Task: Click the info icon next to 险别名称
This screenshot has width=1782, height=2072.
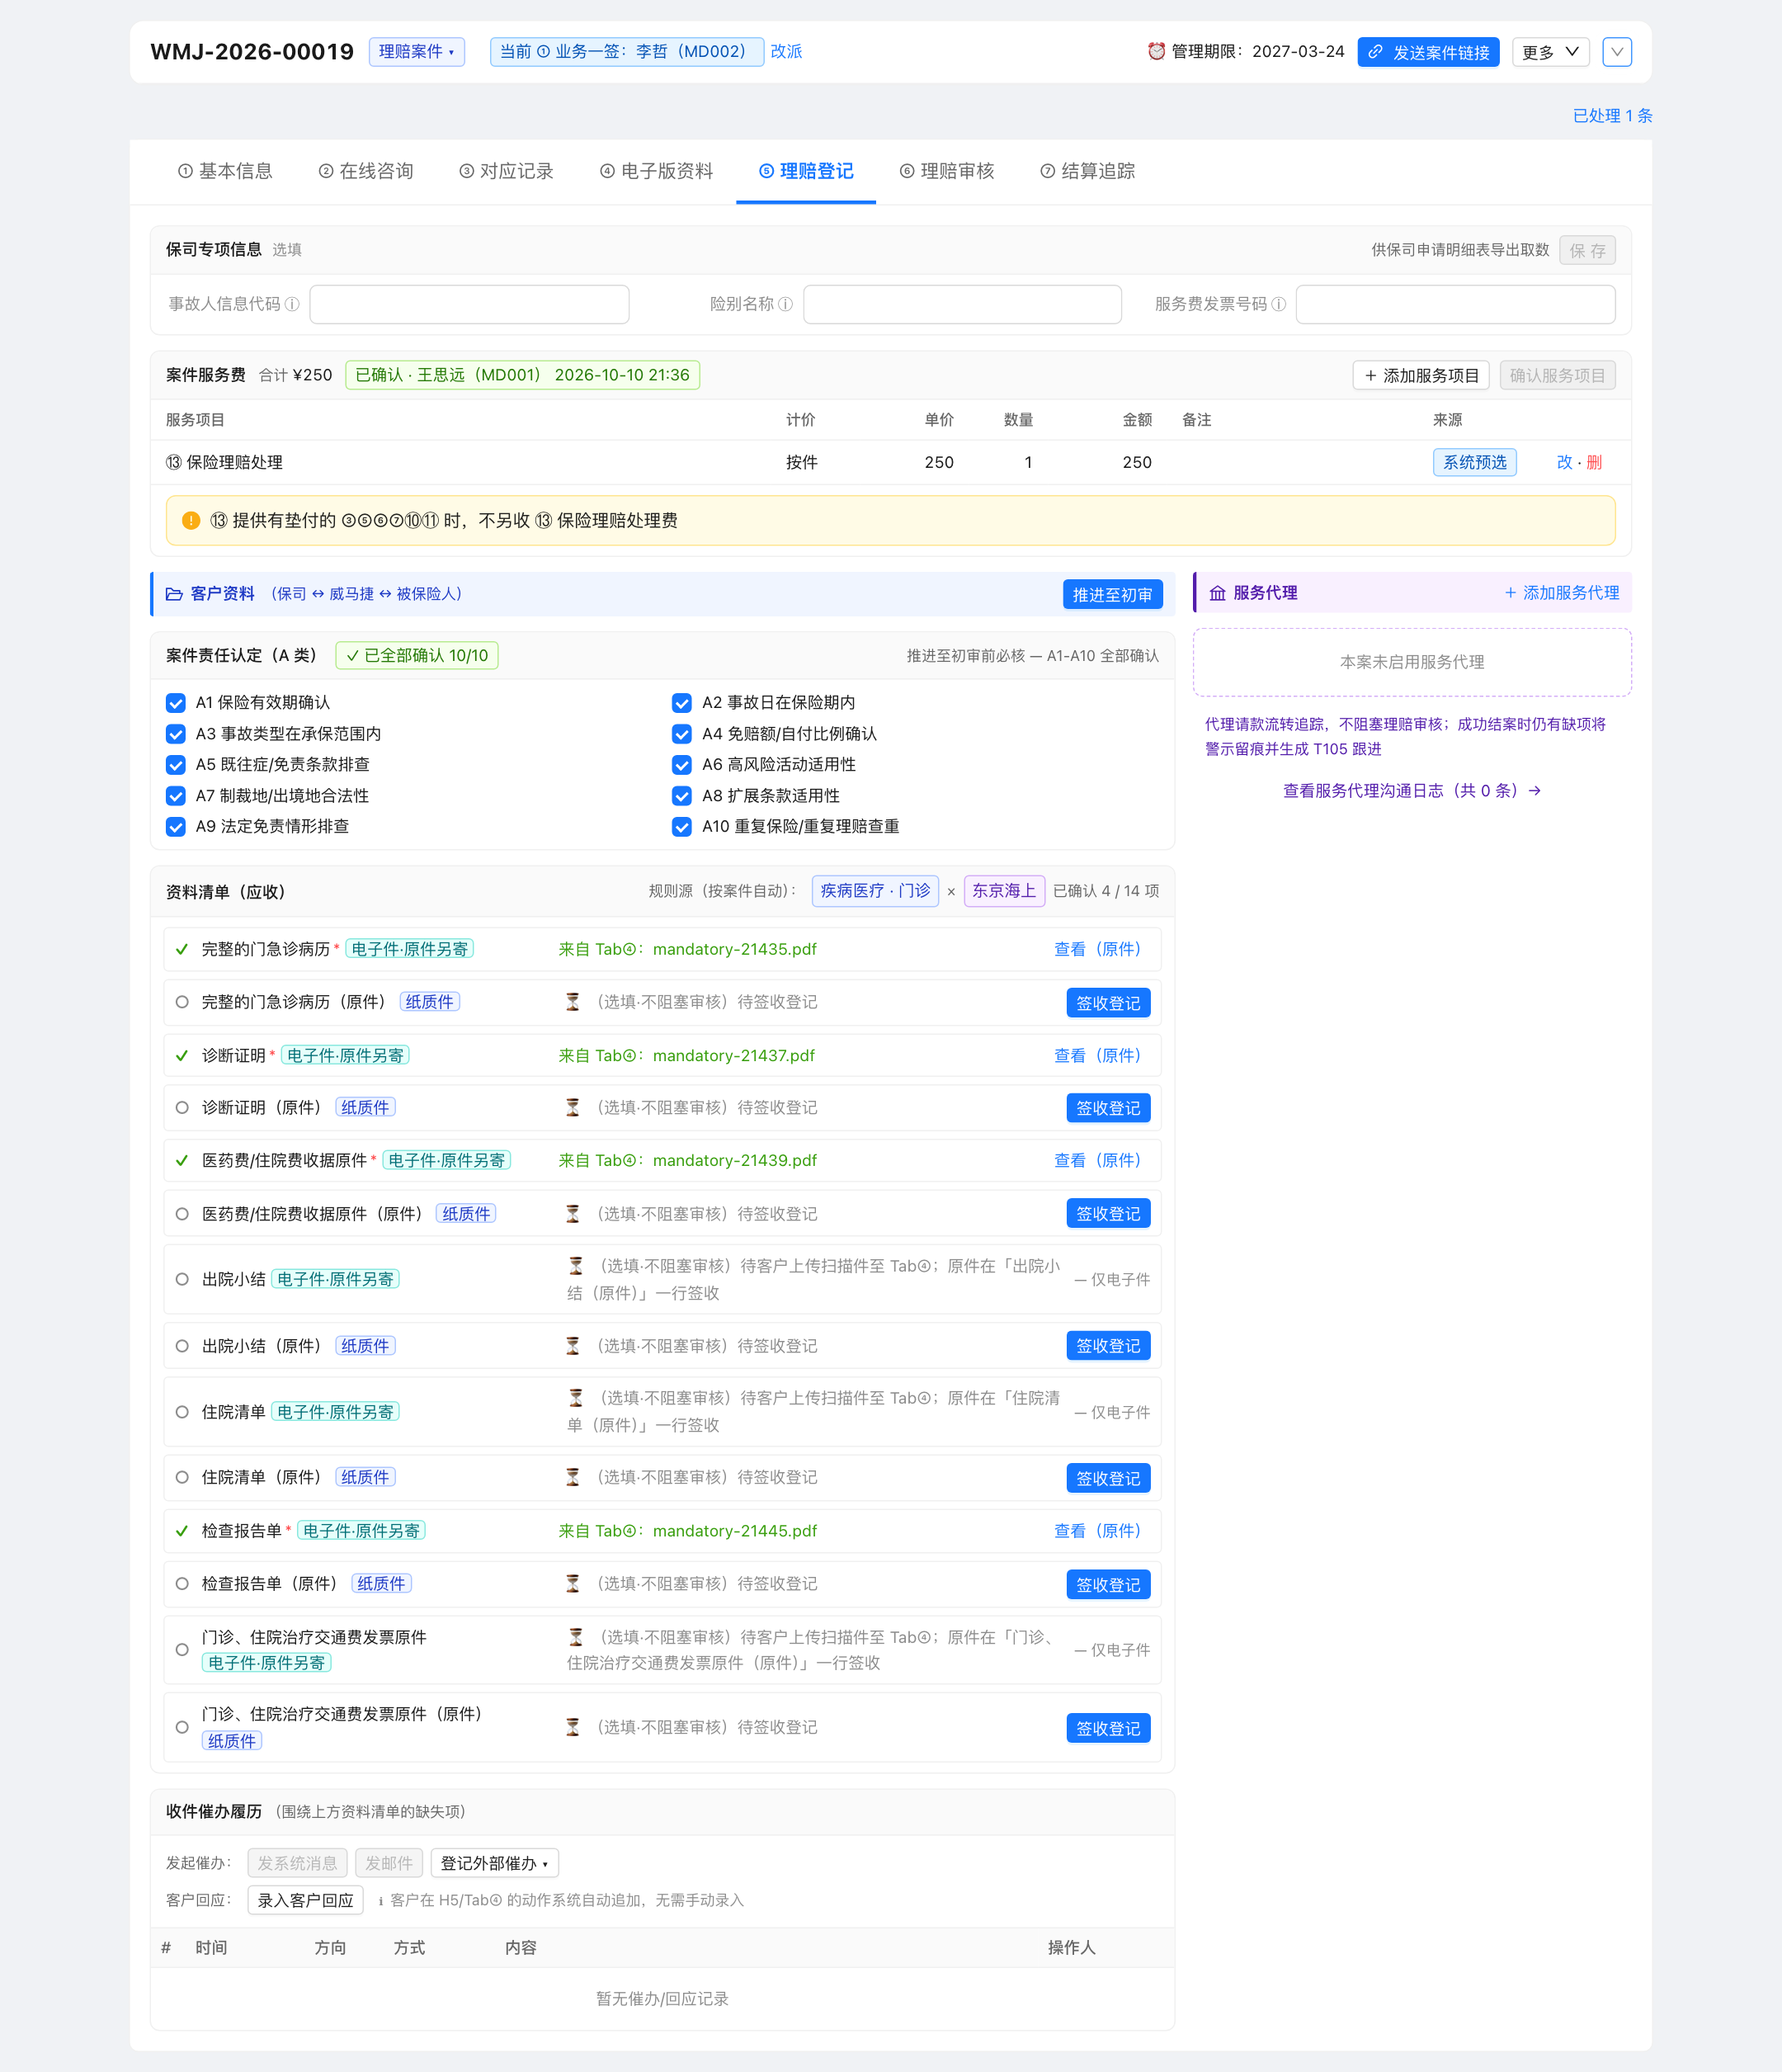Action: coord(785,304)
